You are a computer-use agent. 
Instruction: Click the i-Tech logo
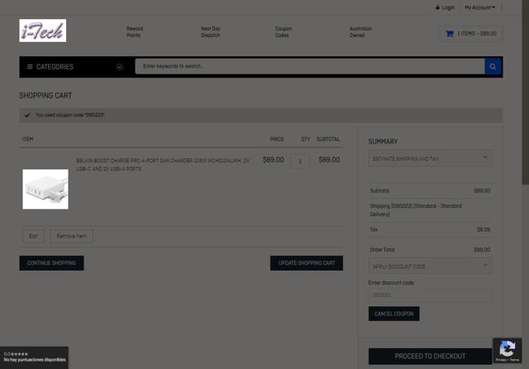click(43, 31)
